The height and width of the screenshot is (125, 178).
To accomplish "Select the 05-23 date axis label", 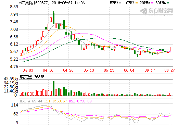I will (x=109, y=70).
